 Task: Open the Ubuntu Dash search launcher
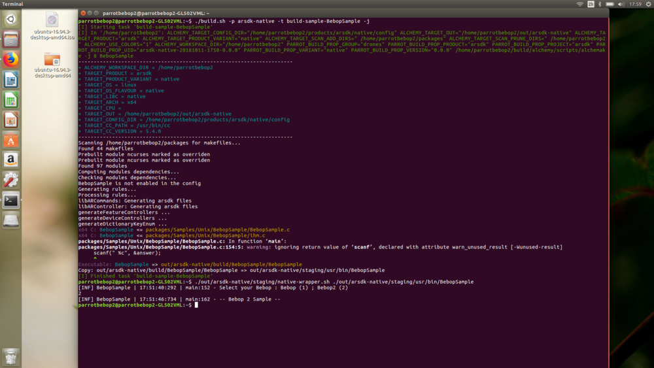tap(10, 19)
